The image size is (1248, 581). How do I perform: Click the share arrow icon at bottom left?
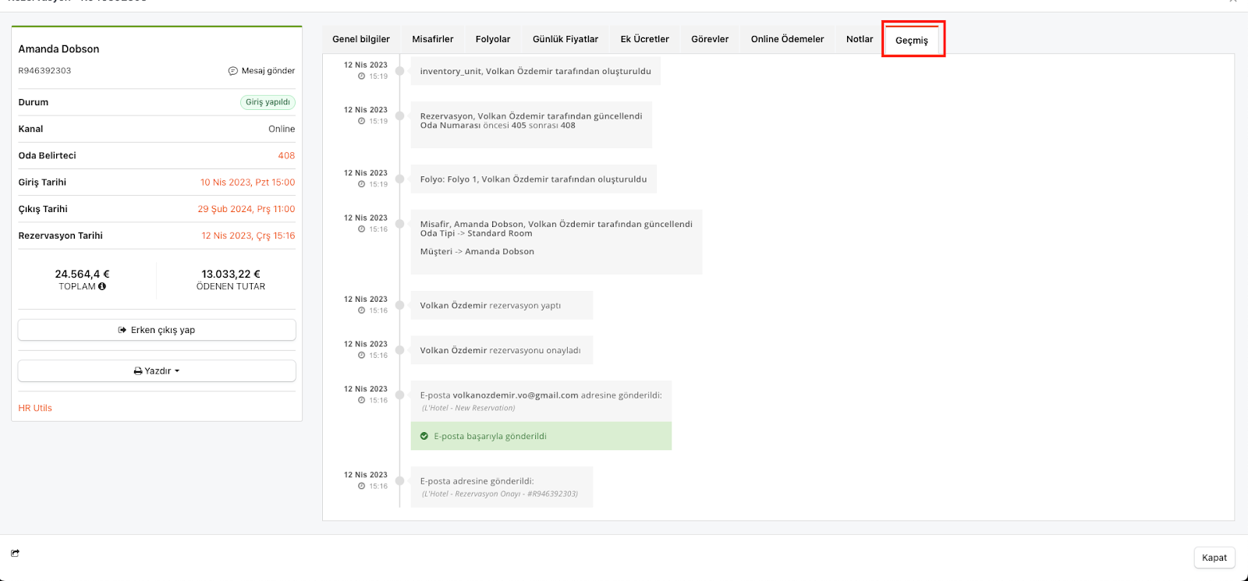click(15, 553)
